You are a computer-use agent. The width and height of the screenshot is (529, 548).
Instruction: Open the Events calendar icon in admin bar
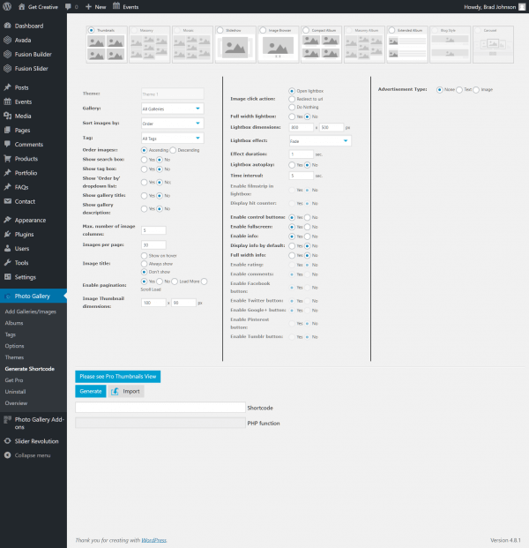coord(116,6)
